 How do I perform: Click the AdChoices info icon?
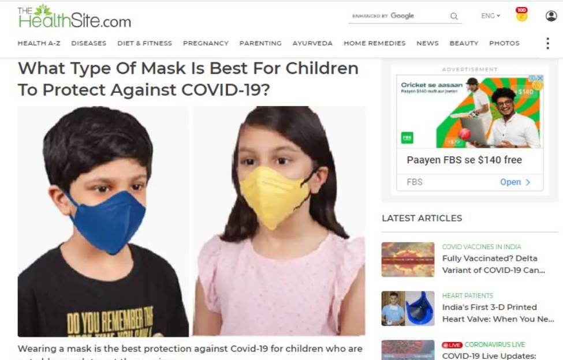[x=532, y=78]
